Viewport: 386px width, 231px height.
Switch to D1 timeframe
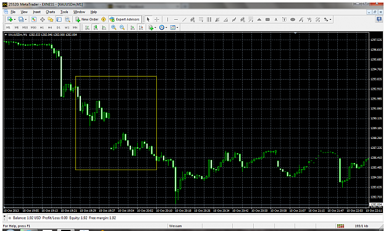[58, 28]
